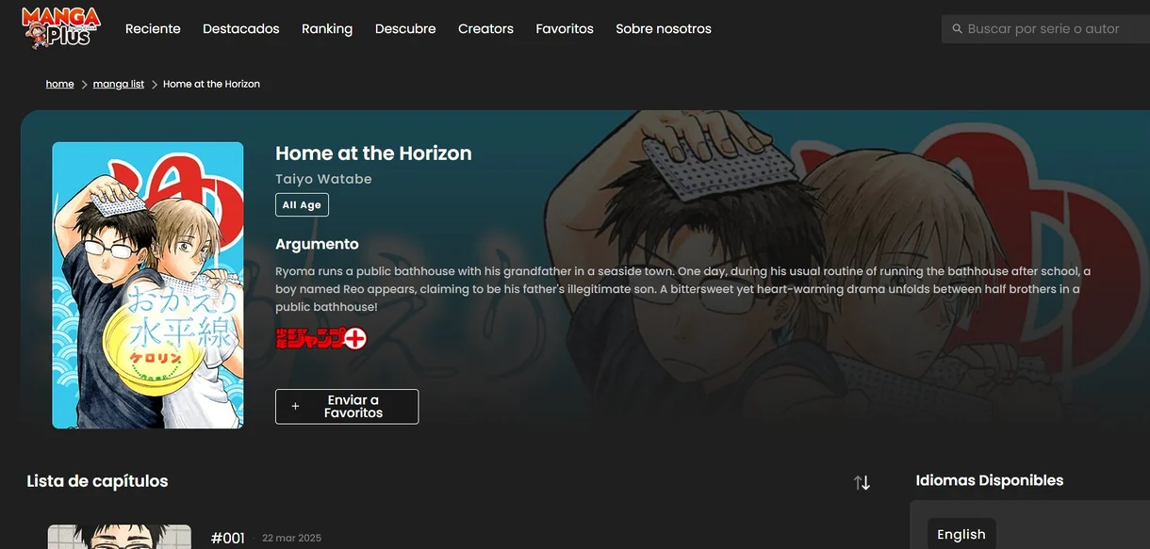Click the breadcrumb chevron after manga list
The height and width of the screenshot is (549, 1150).
click(x=155, y=85)
